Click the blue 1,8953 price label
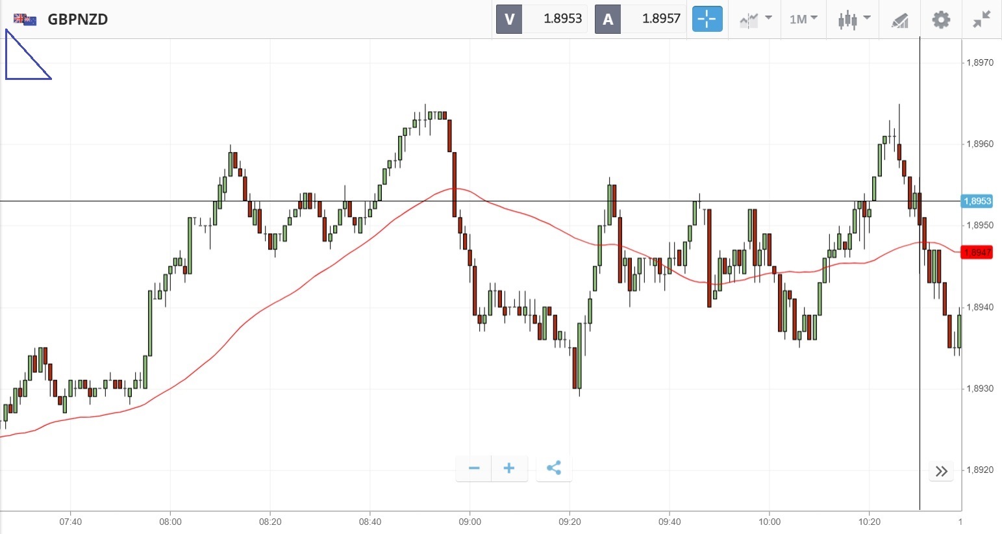Screen dimensions: 1002x534 coord(977,201)
